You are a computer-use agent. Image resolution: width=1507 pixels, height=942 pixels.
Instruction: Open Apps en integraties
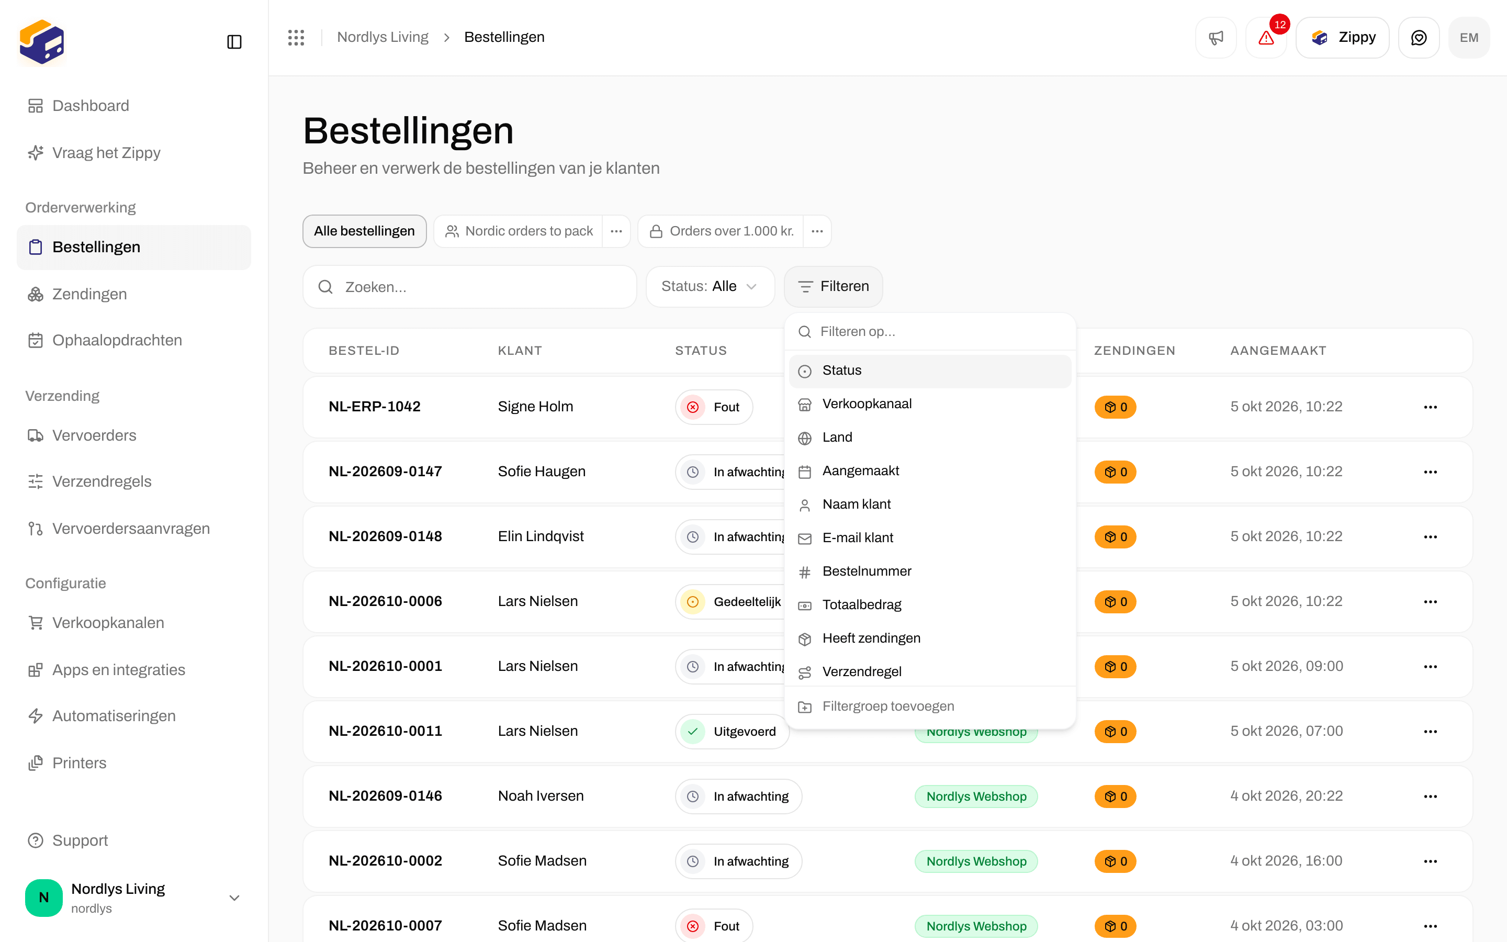pyautogui.click(x=134, y=670)
